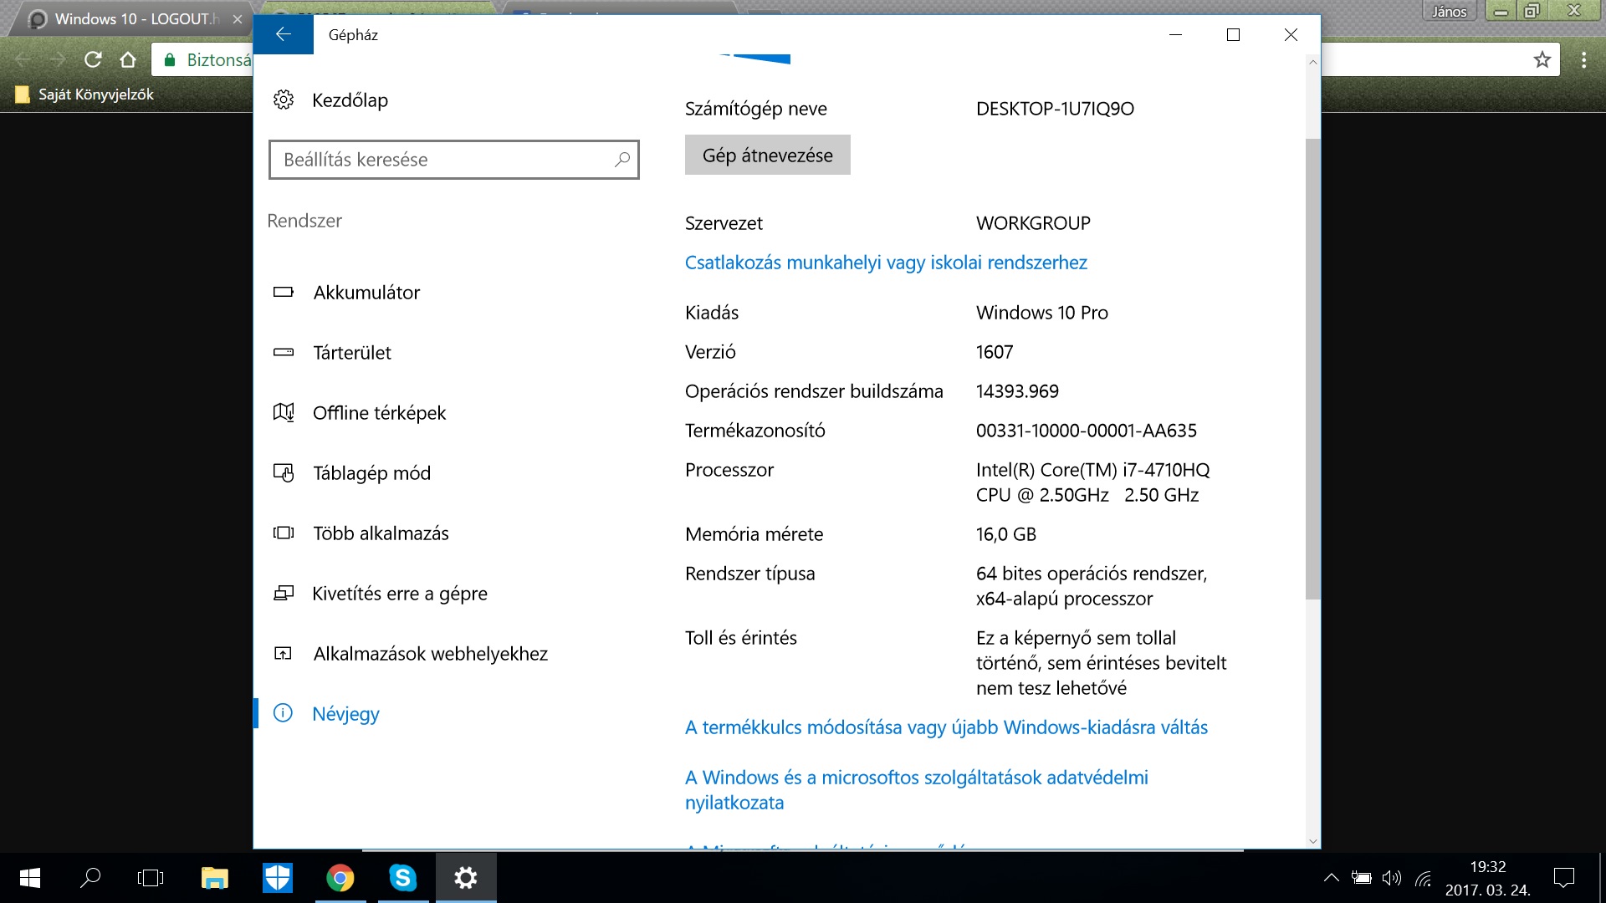
Task: Click the build number 14393.969
Action: (x=1017, y=391)
